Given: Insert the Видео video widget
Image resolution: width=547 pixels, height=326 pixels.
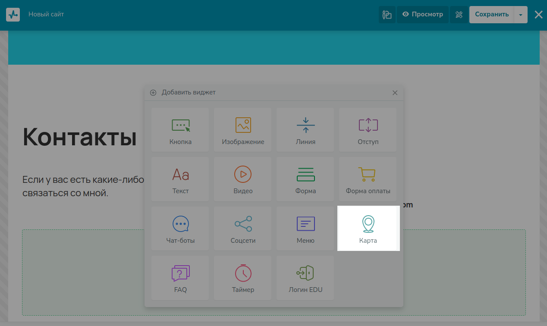Looking at the screenshot, I should [243, 179].
